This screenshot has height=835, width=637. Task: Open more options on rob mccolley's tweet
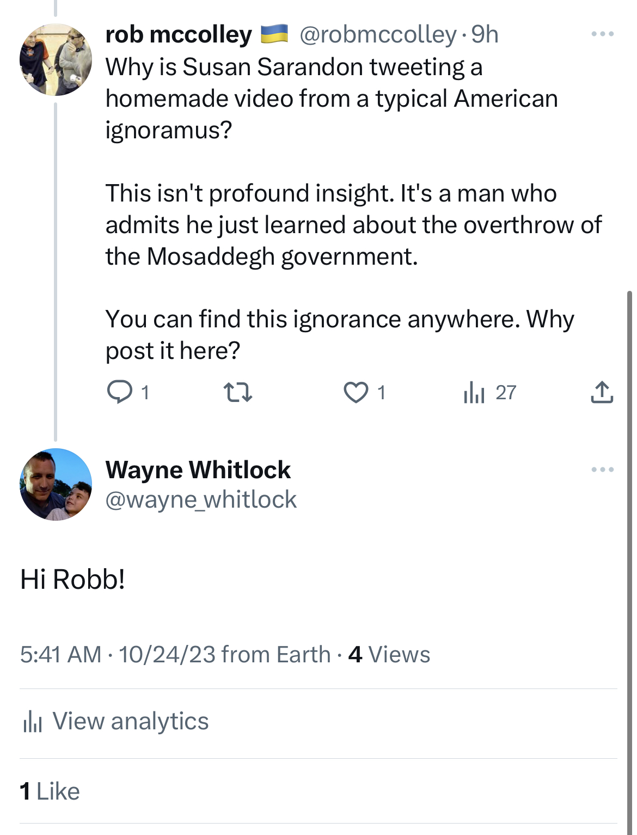[x=602, y=34]
